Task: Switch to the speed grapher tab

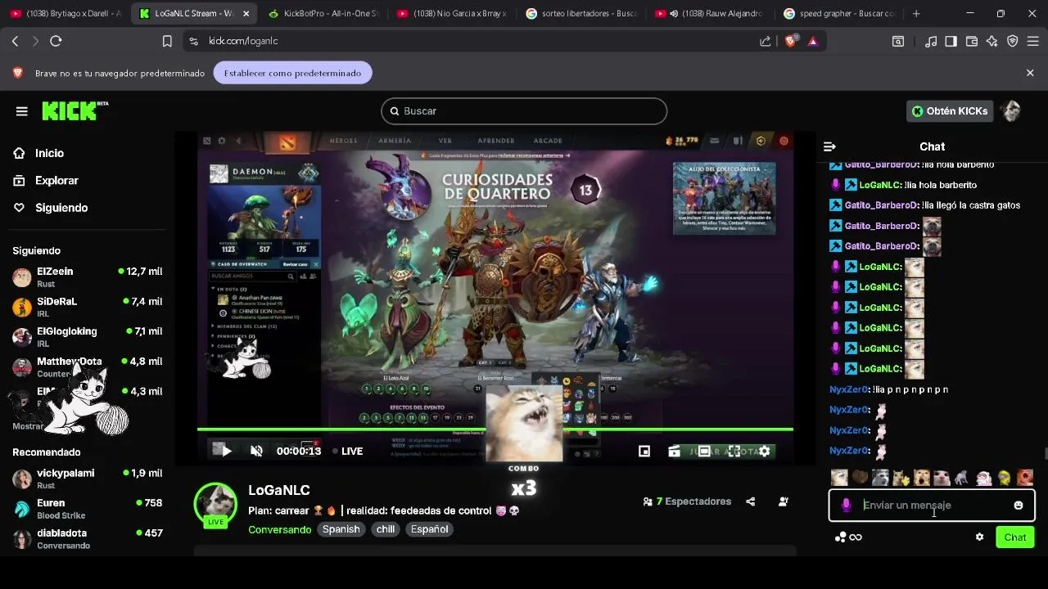Action: [x=840, y=14]
